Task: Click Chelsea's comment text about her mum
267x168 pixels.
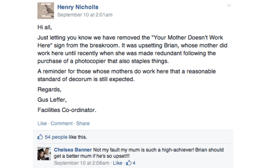Action: coord(139,153)
